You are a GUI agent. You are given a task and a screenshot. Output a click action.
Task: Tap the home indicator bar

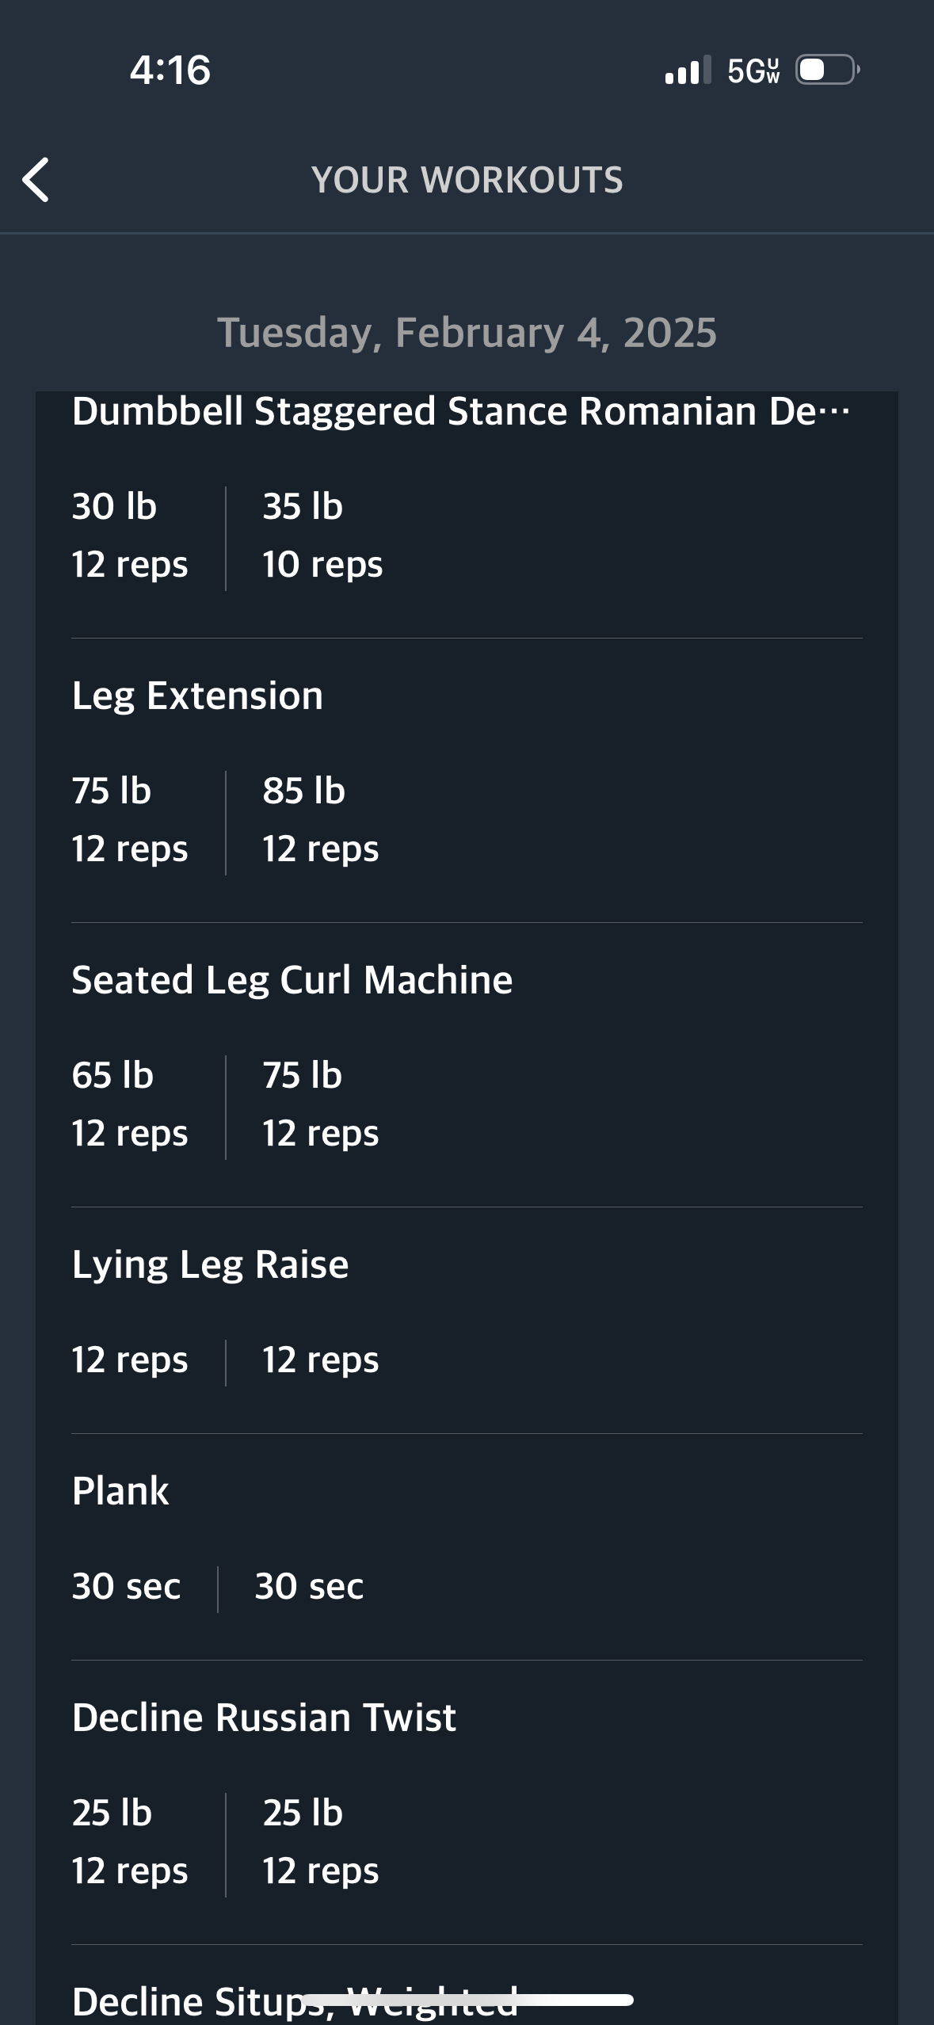(467, 2000)
